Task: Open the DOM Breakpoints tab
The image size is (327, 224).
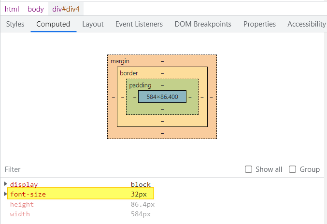Action: 203,24
